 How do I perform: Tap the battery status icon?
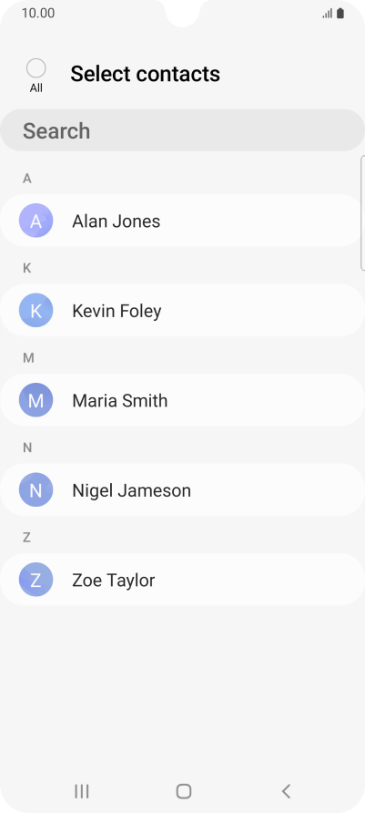point(340,14)
